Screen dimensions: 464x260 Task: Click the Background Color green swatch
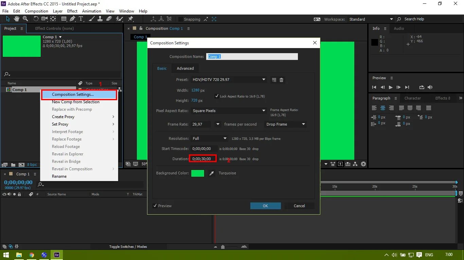[198, 173]
